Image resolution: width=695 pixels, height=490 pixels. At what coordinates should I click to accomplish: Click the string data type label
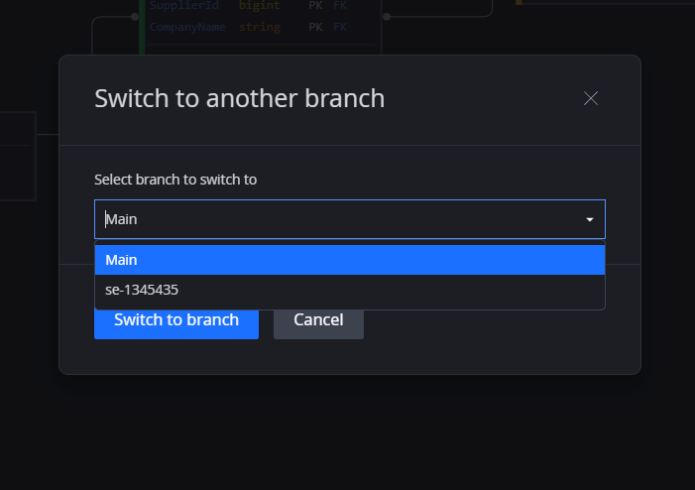pos(260,28)
